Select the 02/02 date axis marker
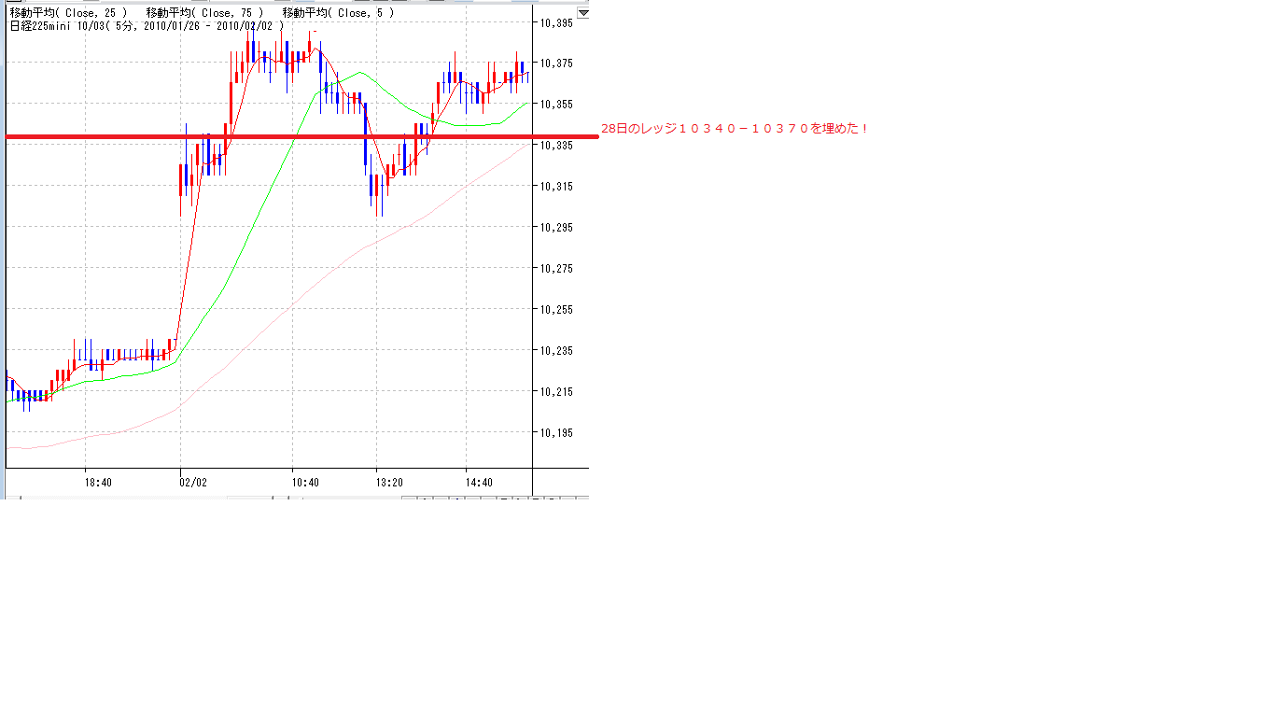This screenshot has height=717, width=1275. point(193,483)
